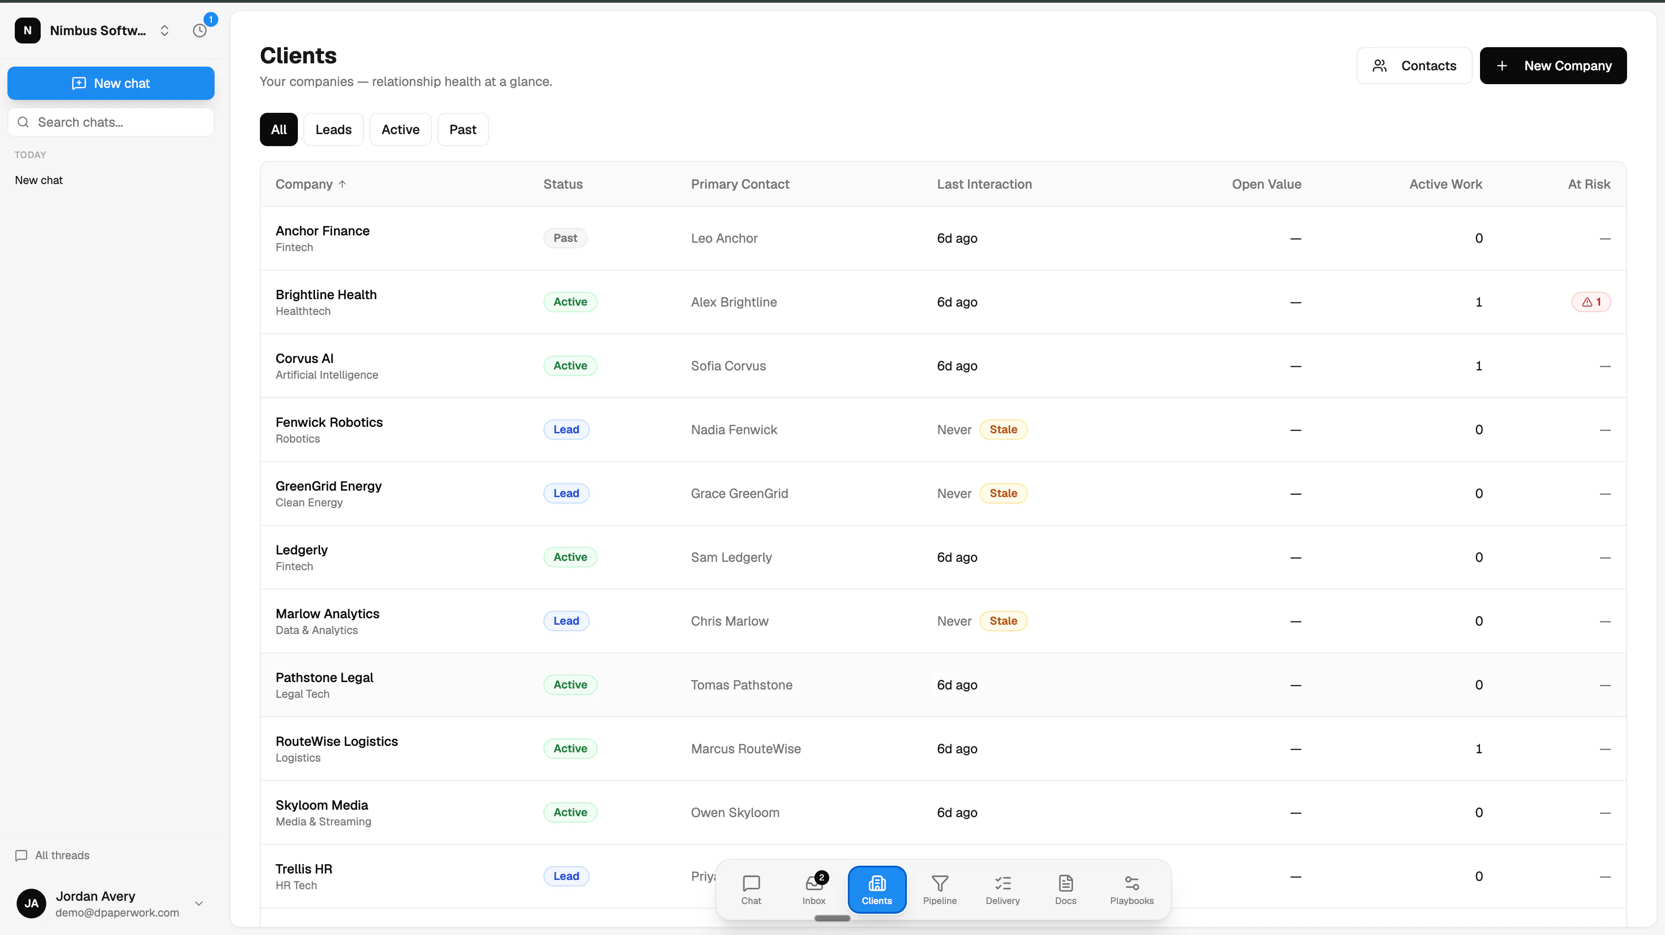Click contact Leo Anchor
Viewport: 1665px width, 935px height.
coord(724,239)
